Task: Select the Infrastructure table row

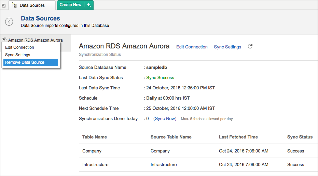Action: pos(95,164)
